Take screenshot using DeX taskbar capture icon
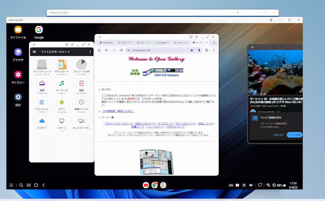The width and height of the screenshot is (325, 201). 244,185
